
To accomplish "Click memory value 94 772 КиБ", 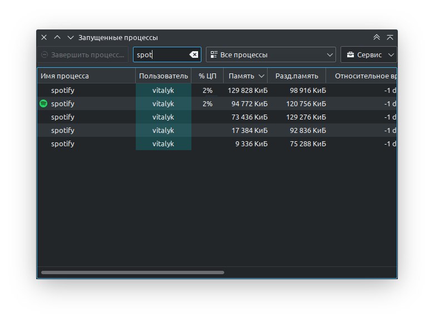I will pyautogui.click(x=250, y=104).
